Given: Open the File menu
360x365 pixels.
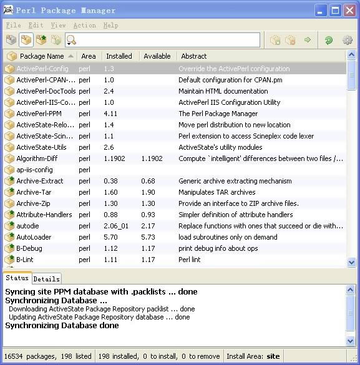Looking at the screenshot, I should coord(13,25).
